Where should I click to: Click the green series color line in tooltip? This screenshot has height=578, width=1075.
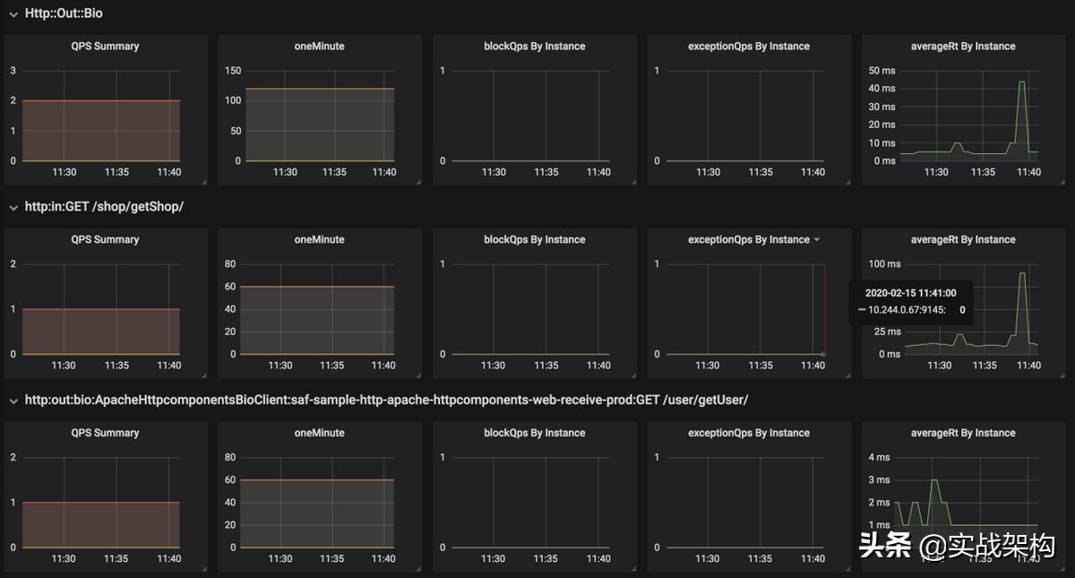click(x=862, y=310)
